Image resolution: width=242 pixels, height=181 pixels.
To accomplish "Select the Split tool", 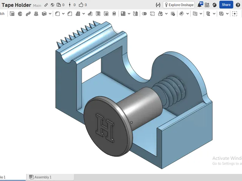I will (x=152, y=14).
